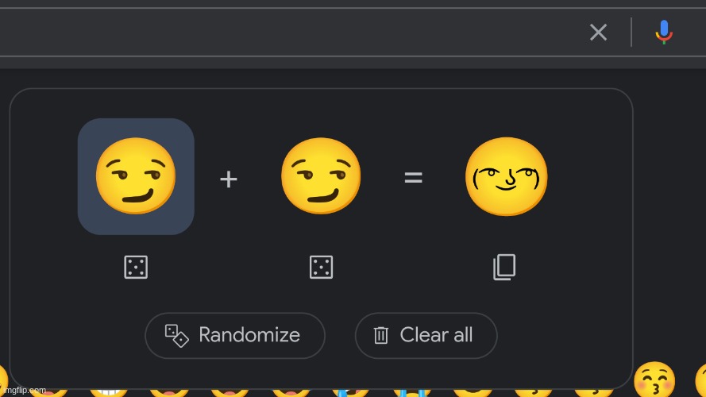Choose the tears of joy emoji in the bottom row
This screenshot has height=397, width=706.
pyautogui.click(x=350, y=391)
